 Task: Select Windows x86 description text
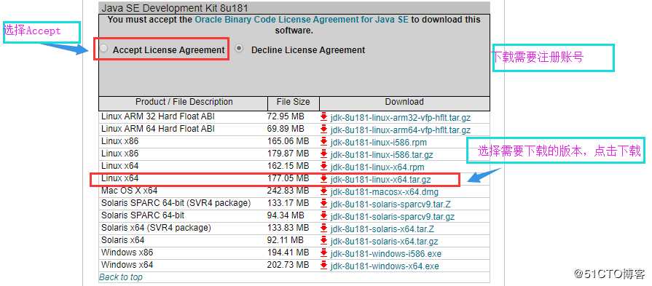point(127,253)
